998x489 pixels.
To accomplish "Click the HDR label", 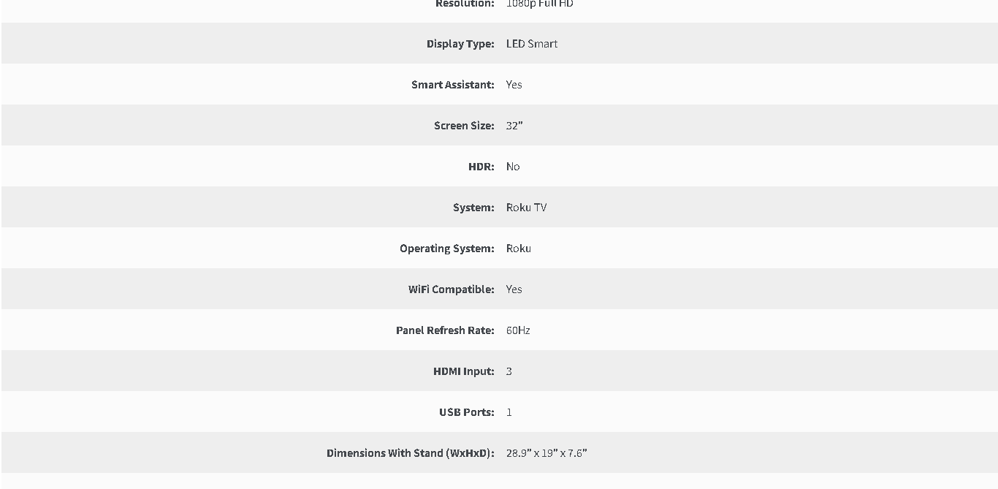I will click(x=481, y=167).
